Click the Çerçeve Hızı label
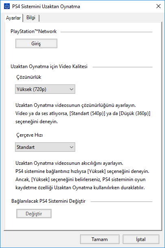 point(30,135)
